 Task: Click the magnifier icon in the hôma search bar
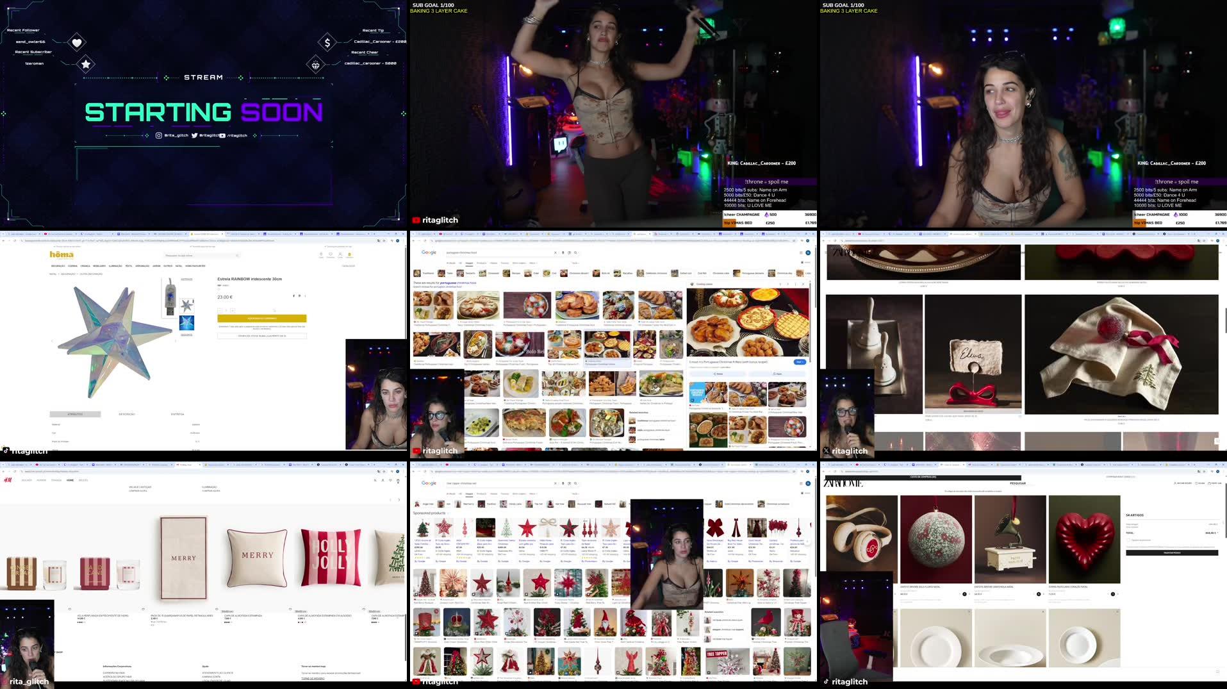tap(236, 255)
